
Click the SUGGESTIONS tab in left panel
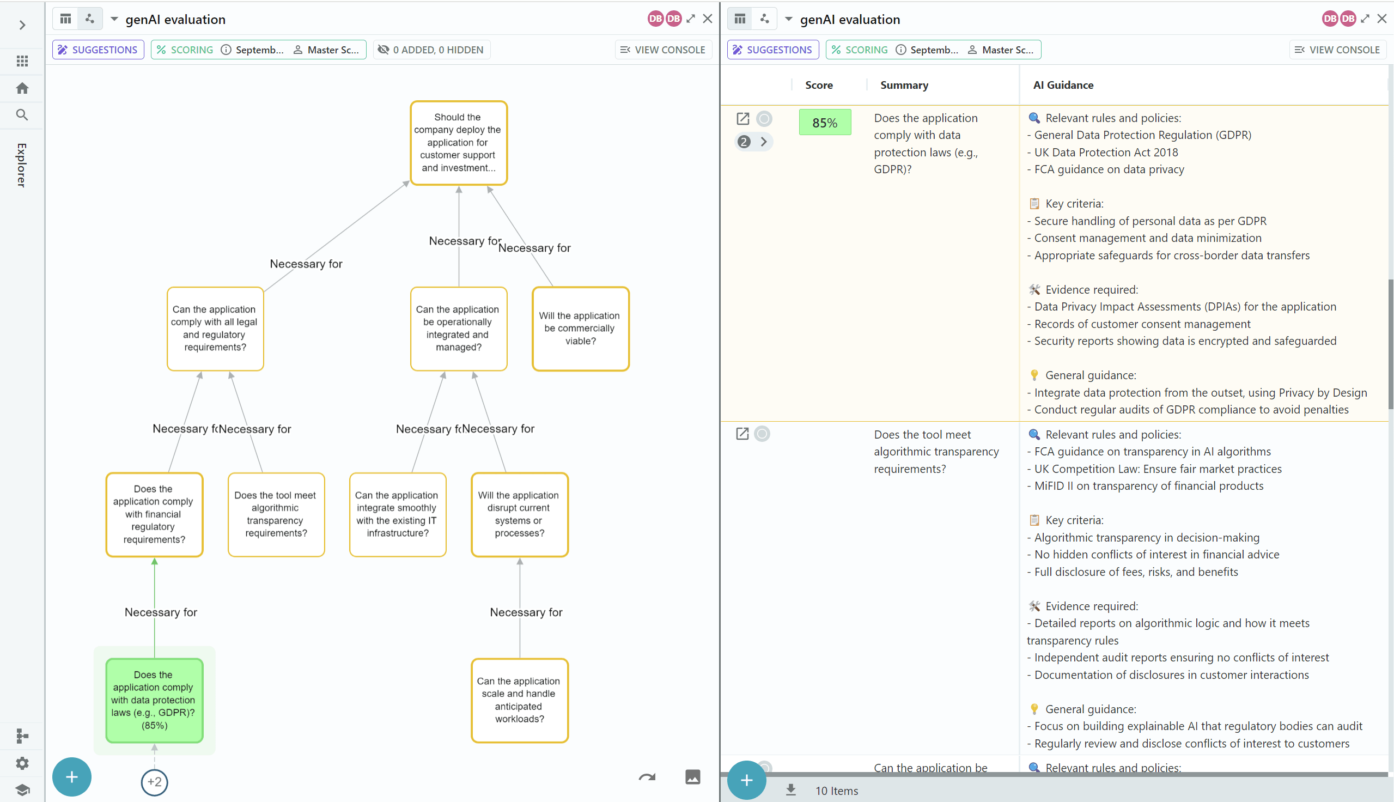[x=97, y=50]
